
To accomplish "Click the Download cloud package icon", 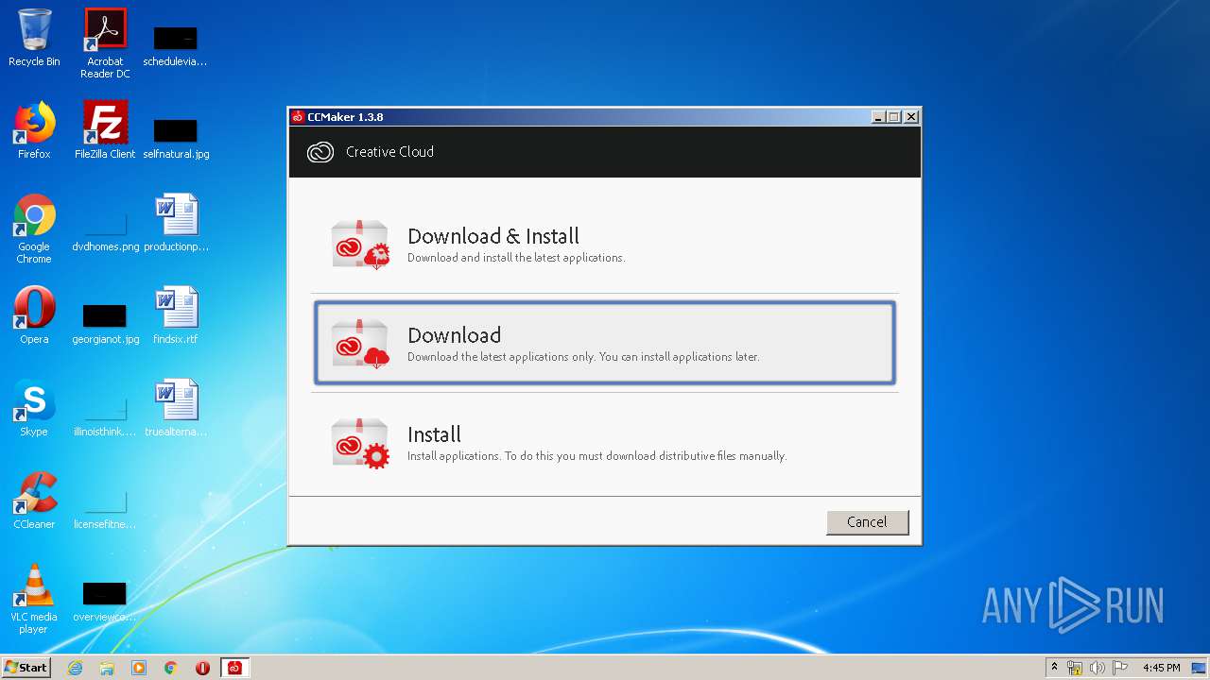I will [x=360, y=343].
